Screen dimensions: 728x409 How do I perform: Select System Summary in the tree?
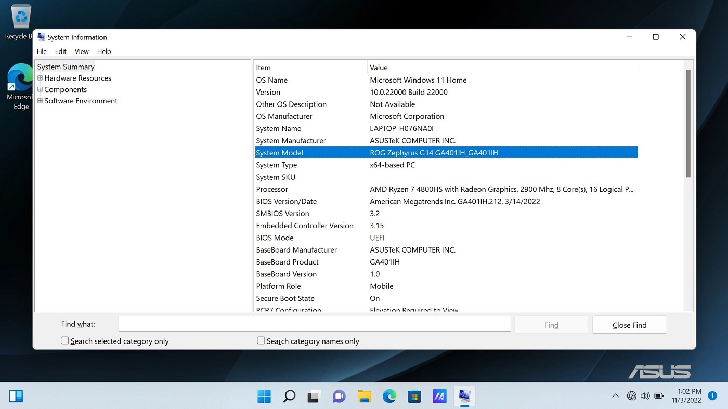click(66, 67)
